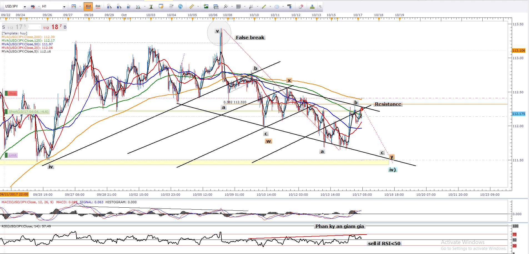Viewport: 529px width, 254px height.
Task: Click the zoom out magnifier icon
Action: click(x=119, y=6)
